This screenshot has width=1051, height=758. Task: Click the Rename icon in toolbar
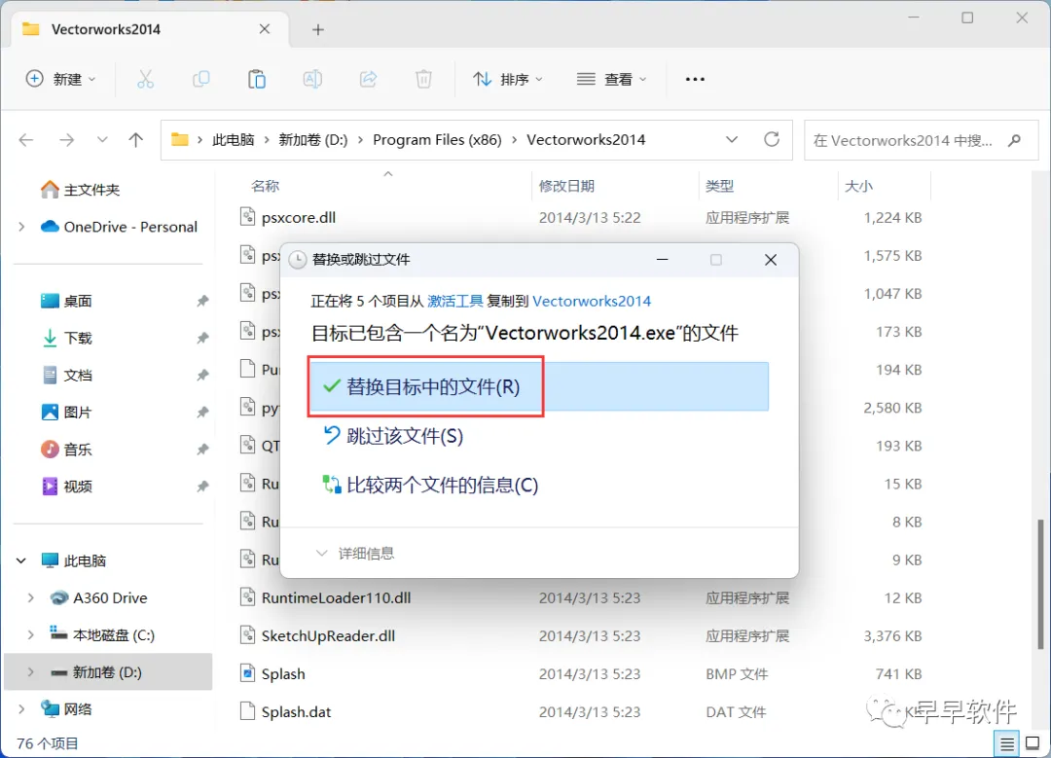[x=312, y=79]
